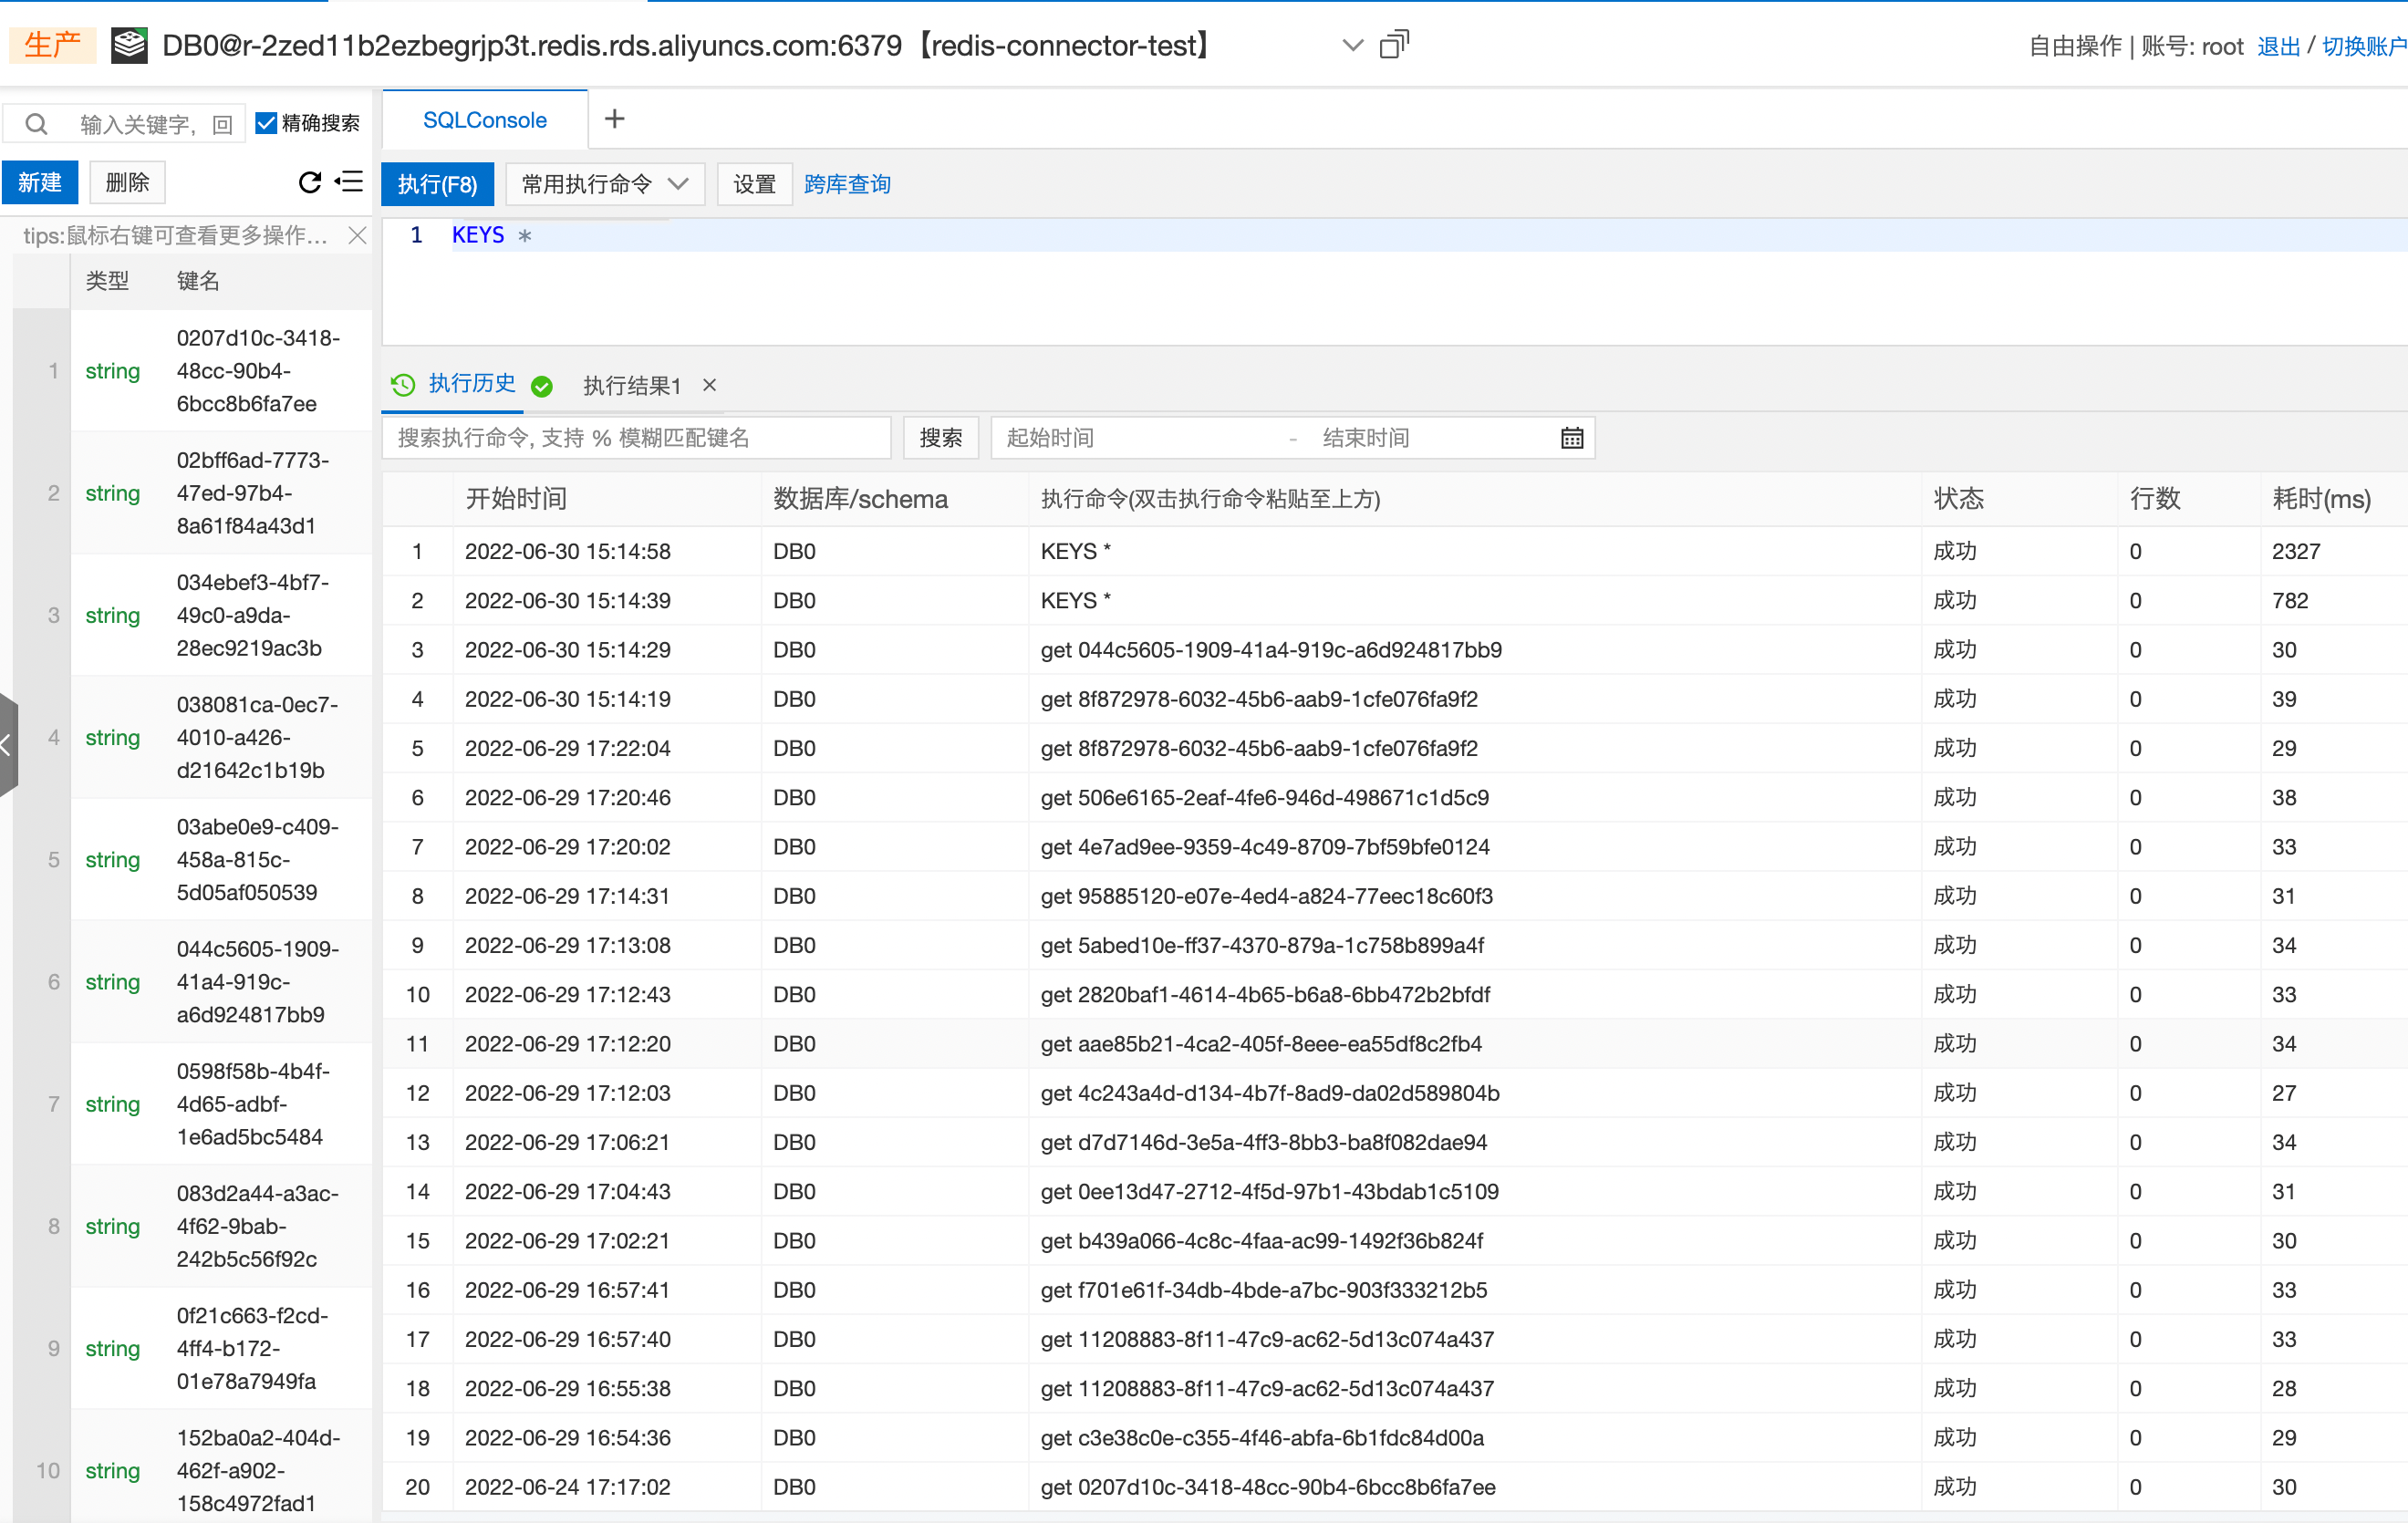Screen dimensions: 2408x1523
Task: Switch to the SQLConsole tab
Action: [485, 120]
